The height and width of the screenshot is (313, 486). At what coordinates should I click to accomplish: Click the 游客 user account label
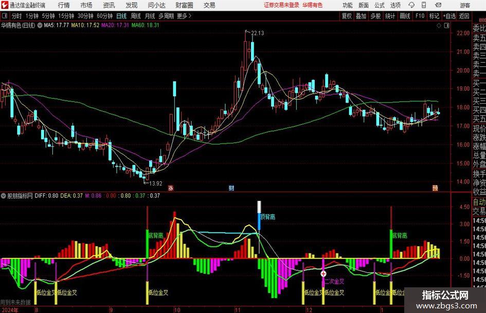point(465,5)
